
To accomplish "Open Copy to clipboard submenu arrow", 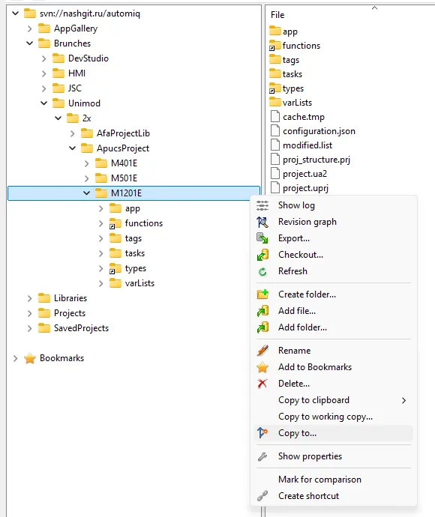I will click(x=403, y=400).
